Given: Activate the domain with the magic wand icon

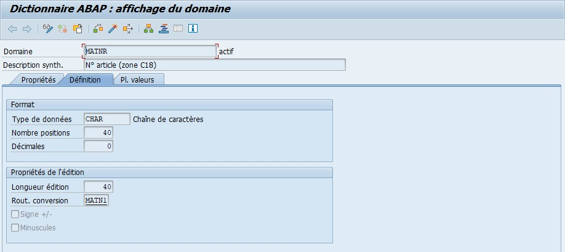Looking at the screenshot, I should click(x=113, y=28).
